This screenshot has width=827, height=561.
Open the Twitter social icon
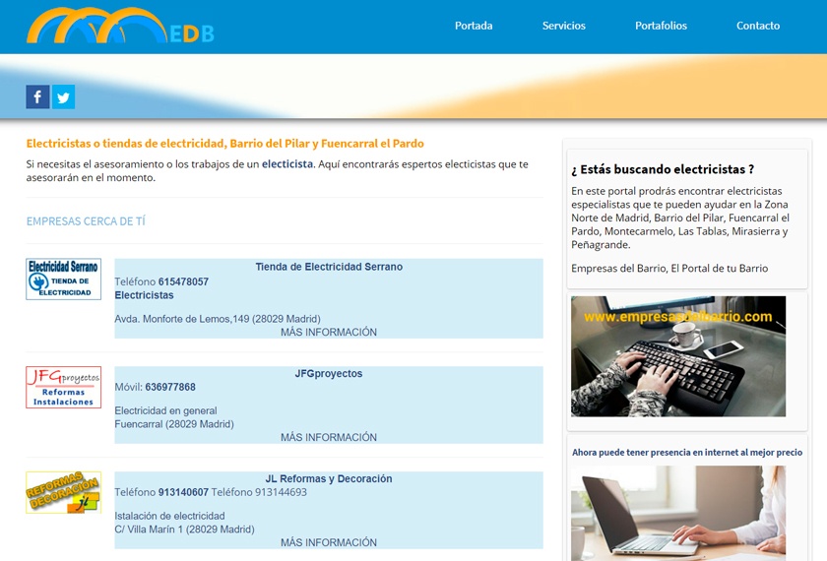[x=63, y=97]
